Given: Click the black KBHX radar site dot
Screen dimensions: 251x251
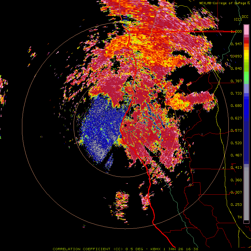Looking at the screenshot, I should [126, 125].
